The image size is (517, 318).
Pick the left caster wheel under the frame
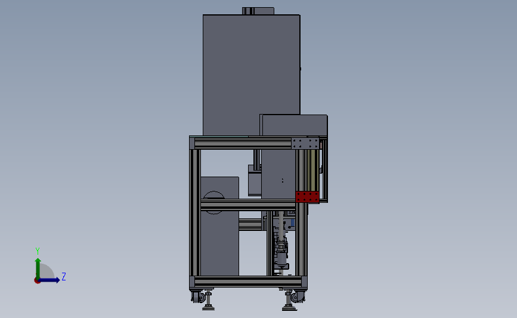point(199,297)
